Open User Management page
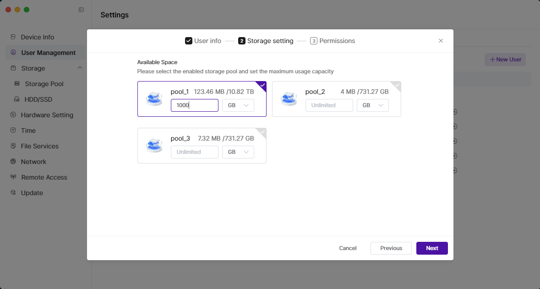The height and width of the screenshot is (289, 540). coord(45,52)
